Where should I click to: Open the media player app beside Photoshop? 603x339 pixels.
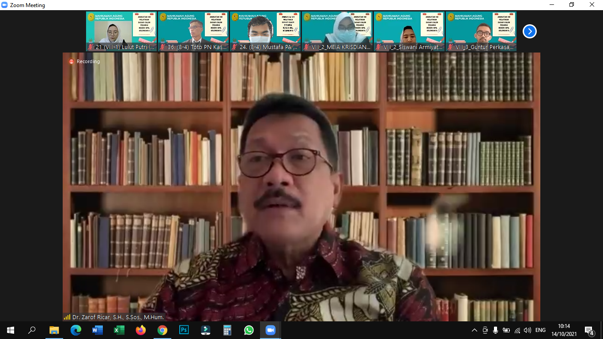point(205,330)
